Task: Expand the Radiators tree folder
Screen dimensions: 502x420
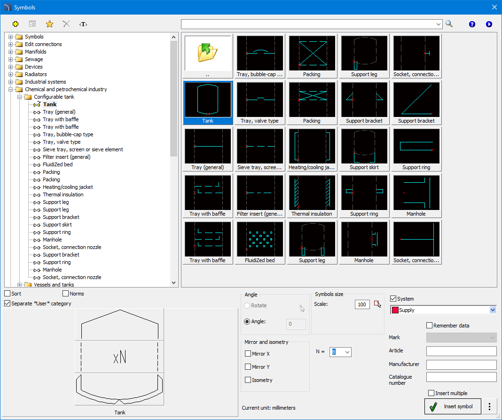Action: tap(11, 74)
